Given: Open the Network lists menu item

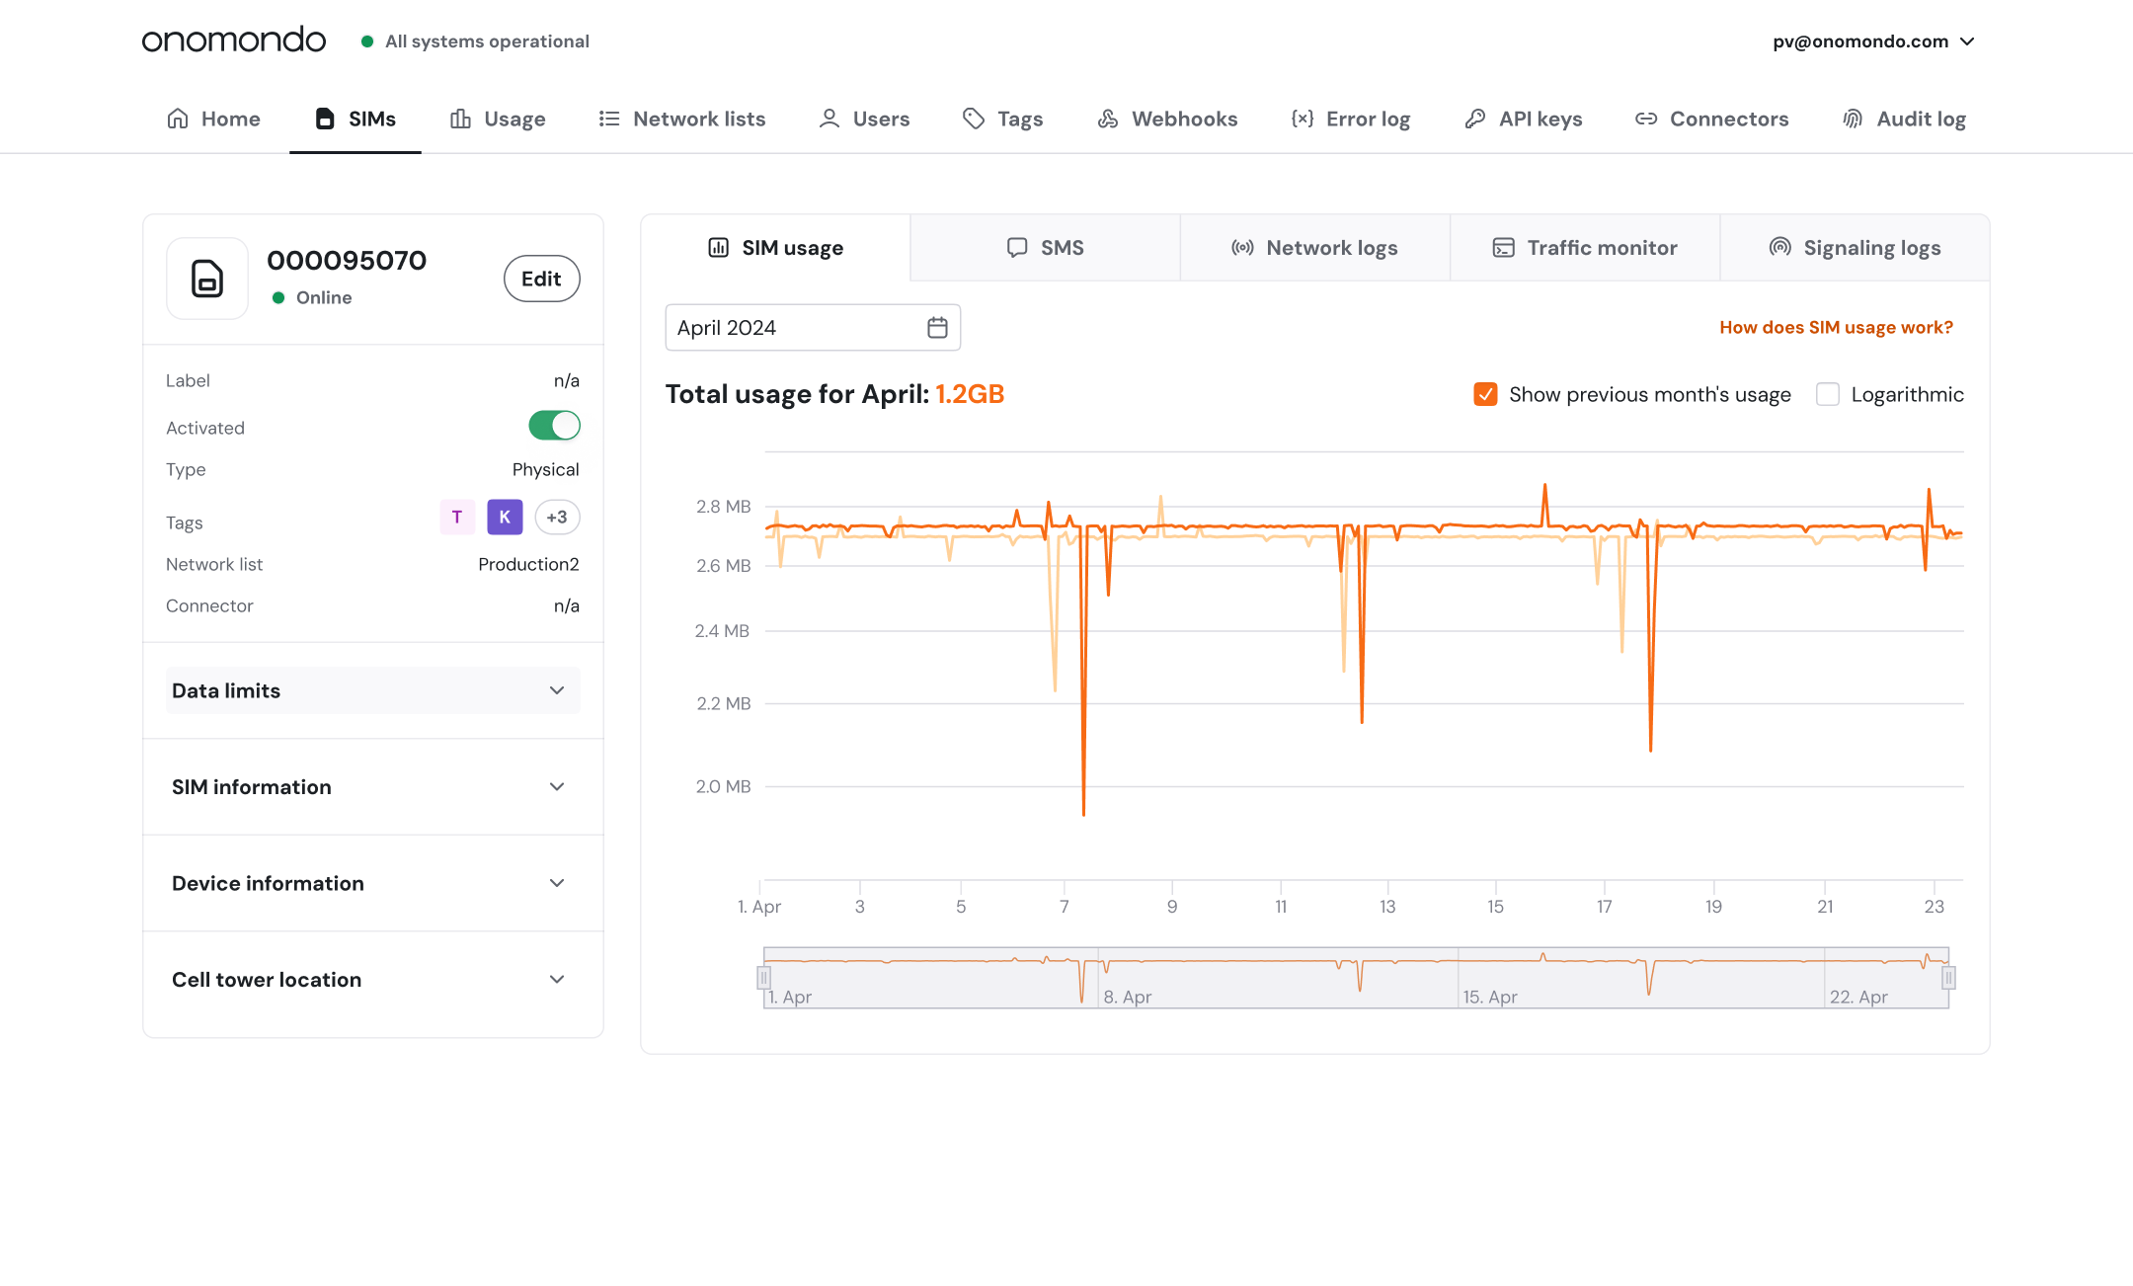Looking at the screenshot, I should click(682, 119).
